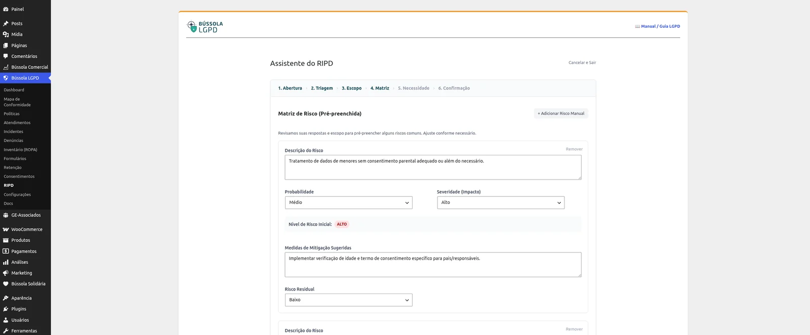Open Mapa de Conformidade submenu item
This screenshot has width=810, height=335.
click(x=17, y=102)
